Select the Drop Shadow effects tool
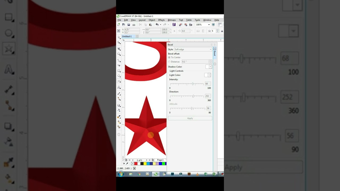The image size is (340, 191). (119, 105)
